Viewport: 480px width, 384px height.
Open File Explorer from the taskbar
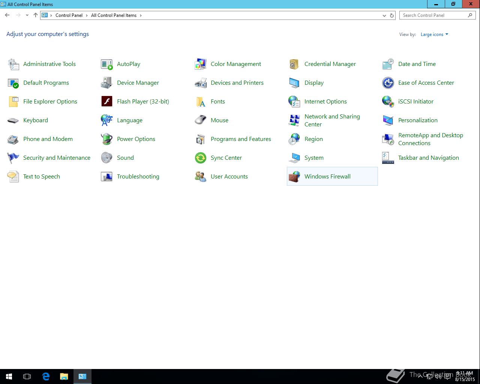(x=64, y=376)
